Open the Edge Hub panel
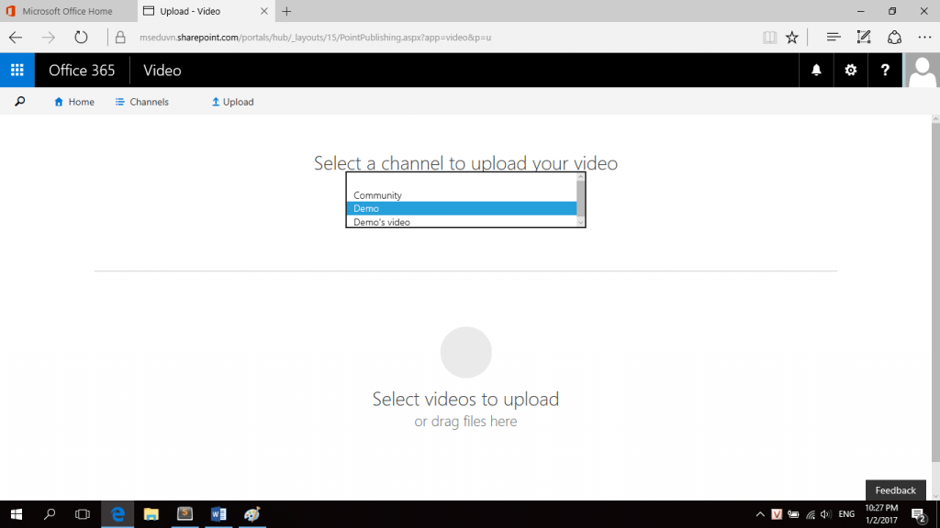Viewport: 940px width, 528px height. [834, 37]
